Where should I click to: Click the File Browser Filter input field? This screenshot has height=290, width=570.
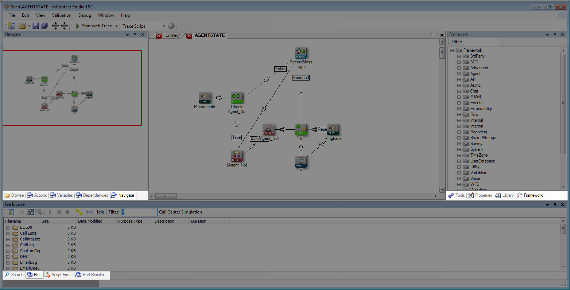(139, 212)
